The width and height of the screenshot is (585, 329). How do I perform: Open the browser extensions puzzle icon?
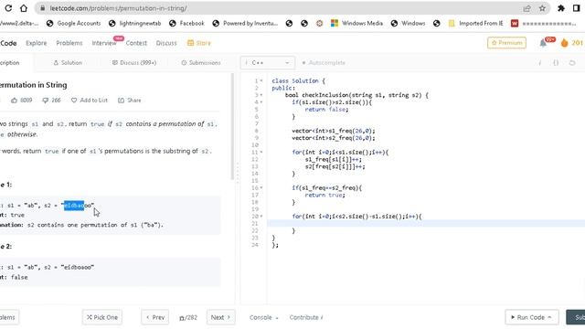(x=561, y=8)
